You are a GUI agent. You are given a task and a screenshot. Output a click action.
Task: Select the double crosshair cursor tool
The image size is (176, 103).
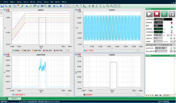pos(93,6)
